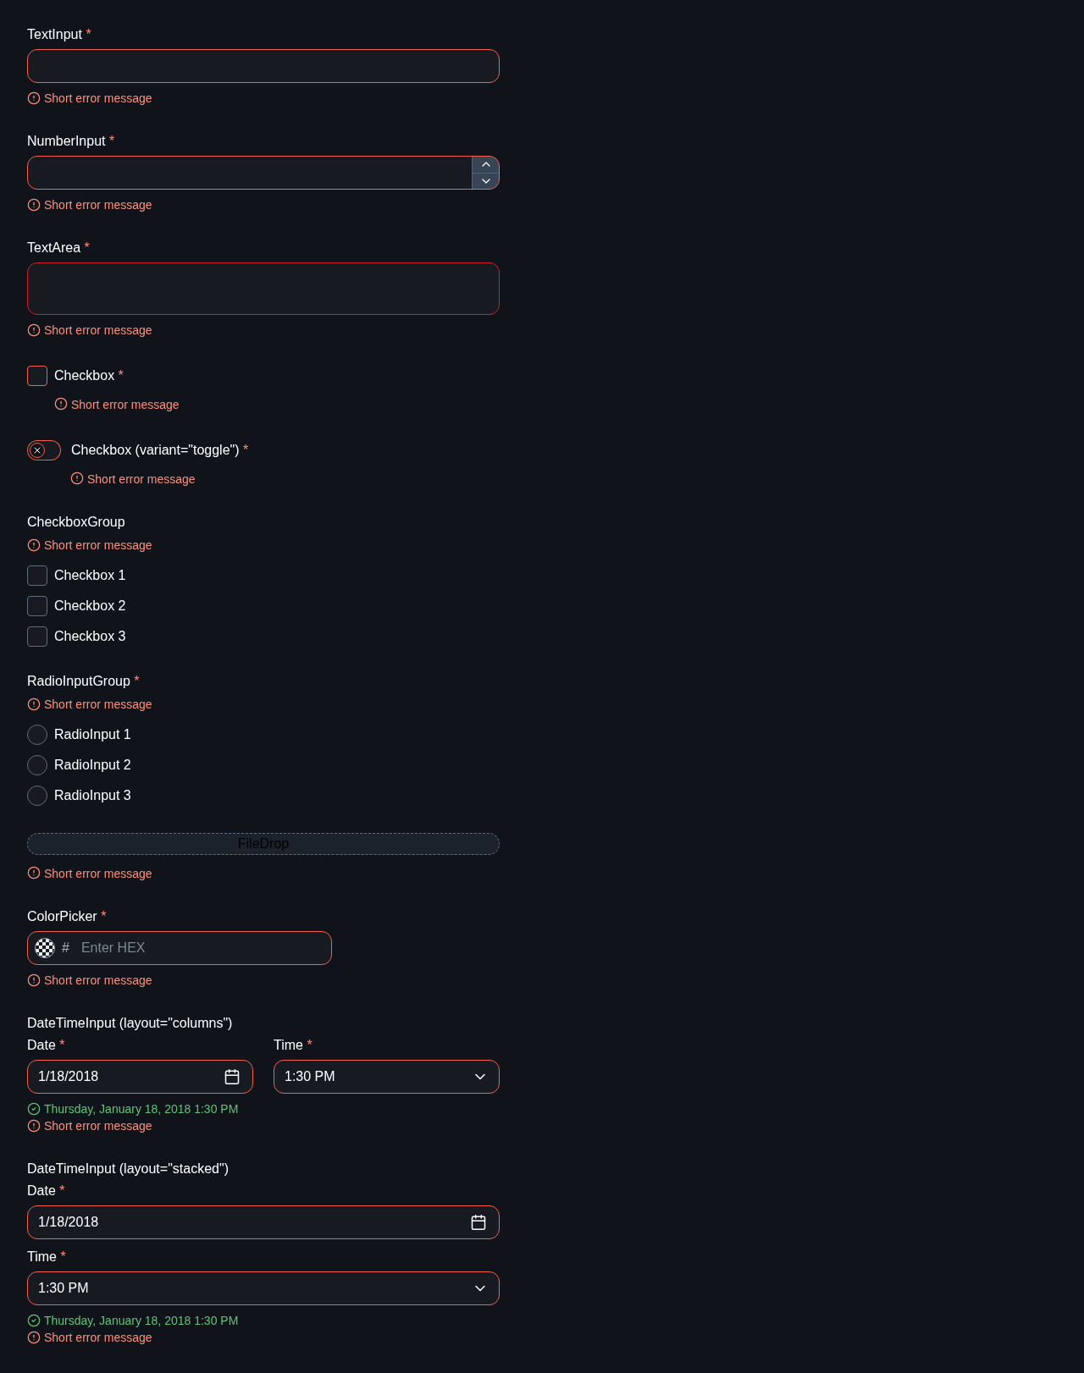Tick Checkbox 2 in CheckboxGroup
The image size is (1084, 1373).
[x=37, y=606]
